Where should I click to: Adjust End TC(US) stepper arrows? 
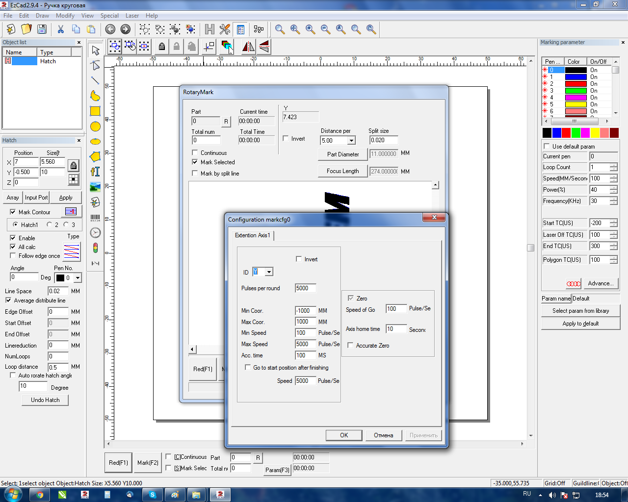tap(614, 246)
